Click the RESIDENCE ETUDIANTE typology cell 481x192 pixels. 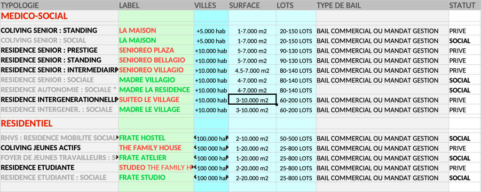[38, 168]
